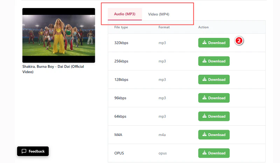This screenshot has height=163, width=280.
Task: Click the mp3 format cell in 96kbps row
Action: (162, 98)
